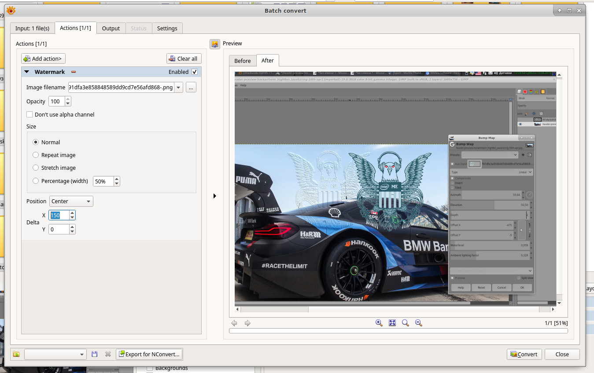The width and height of the screenshot is (594, 373).
Task: Click the load preset folder icon
Action: pyautogui.click(x=16, y=354)
